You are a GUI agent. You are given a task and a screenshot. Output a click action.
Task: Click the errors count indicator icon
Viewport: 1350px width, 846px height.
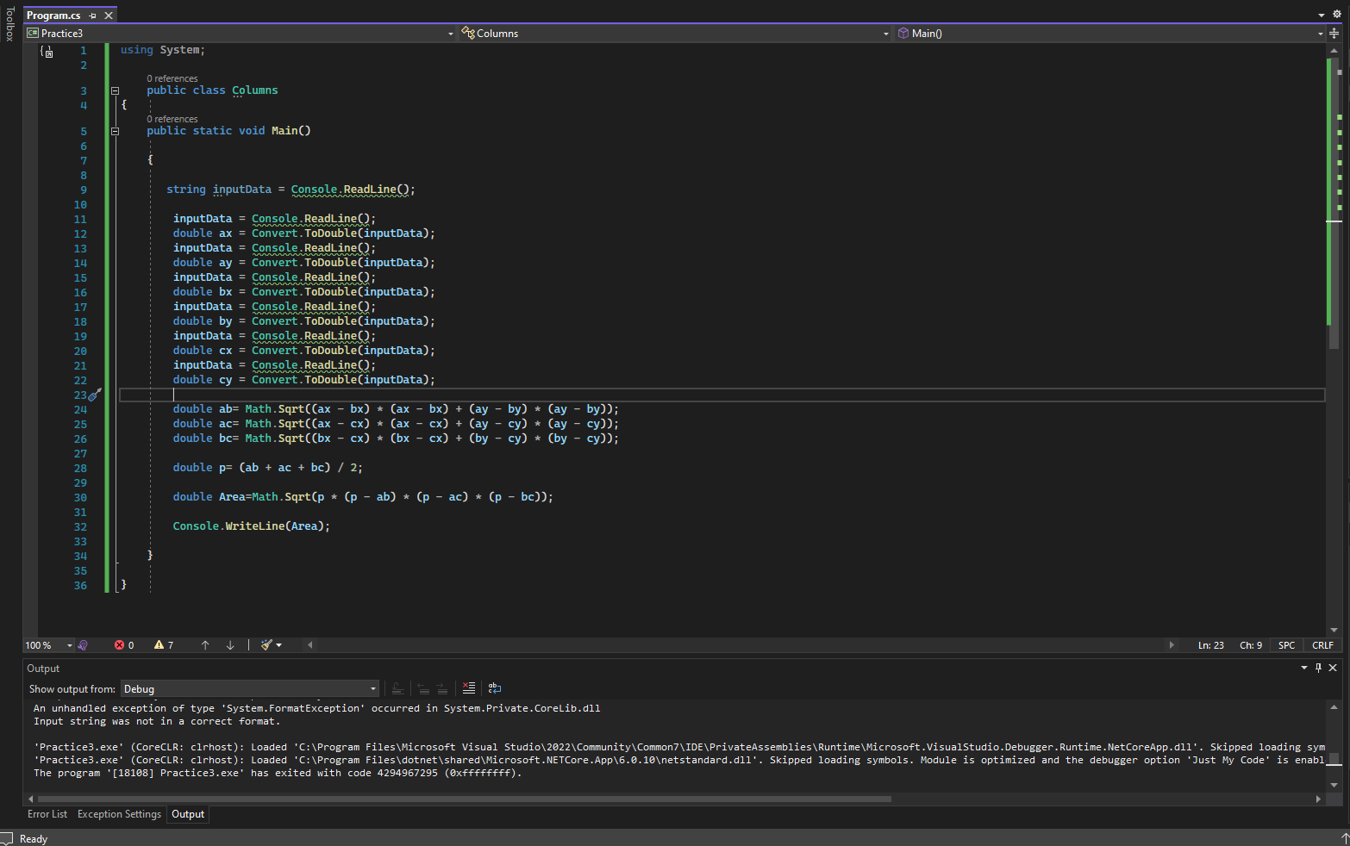click(x=120, y=645)
